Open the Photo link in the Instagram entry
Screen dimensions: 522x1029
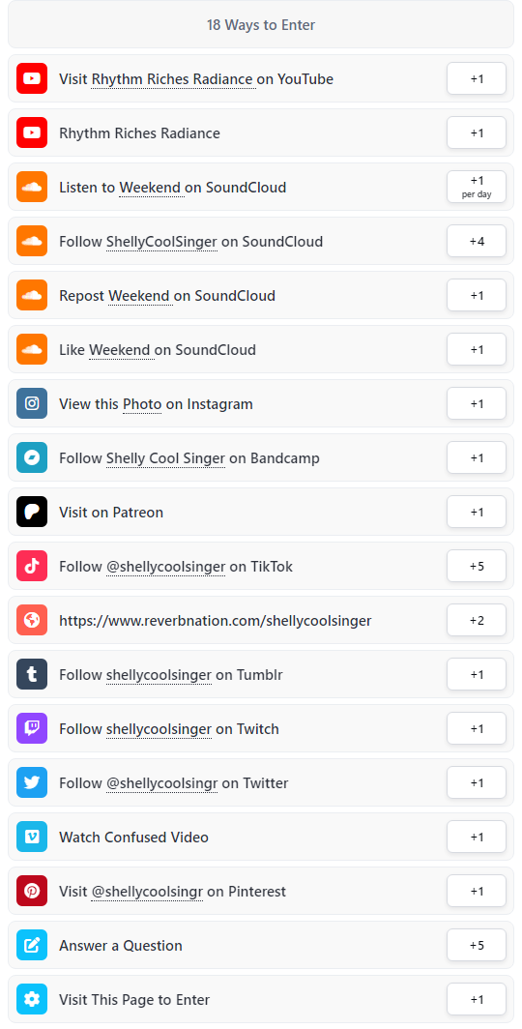click(142, 404)
